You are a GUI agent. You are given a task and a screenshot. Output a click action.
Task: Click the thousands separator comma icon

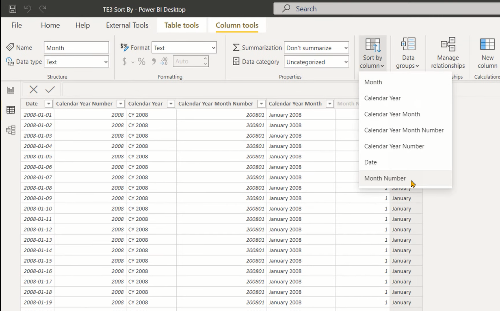(154, 62)
